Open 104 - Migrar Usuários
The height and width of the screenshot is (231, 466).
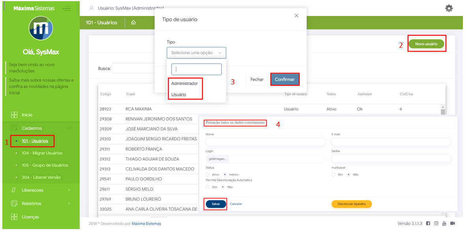tap(42, 153)
